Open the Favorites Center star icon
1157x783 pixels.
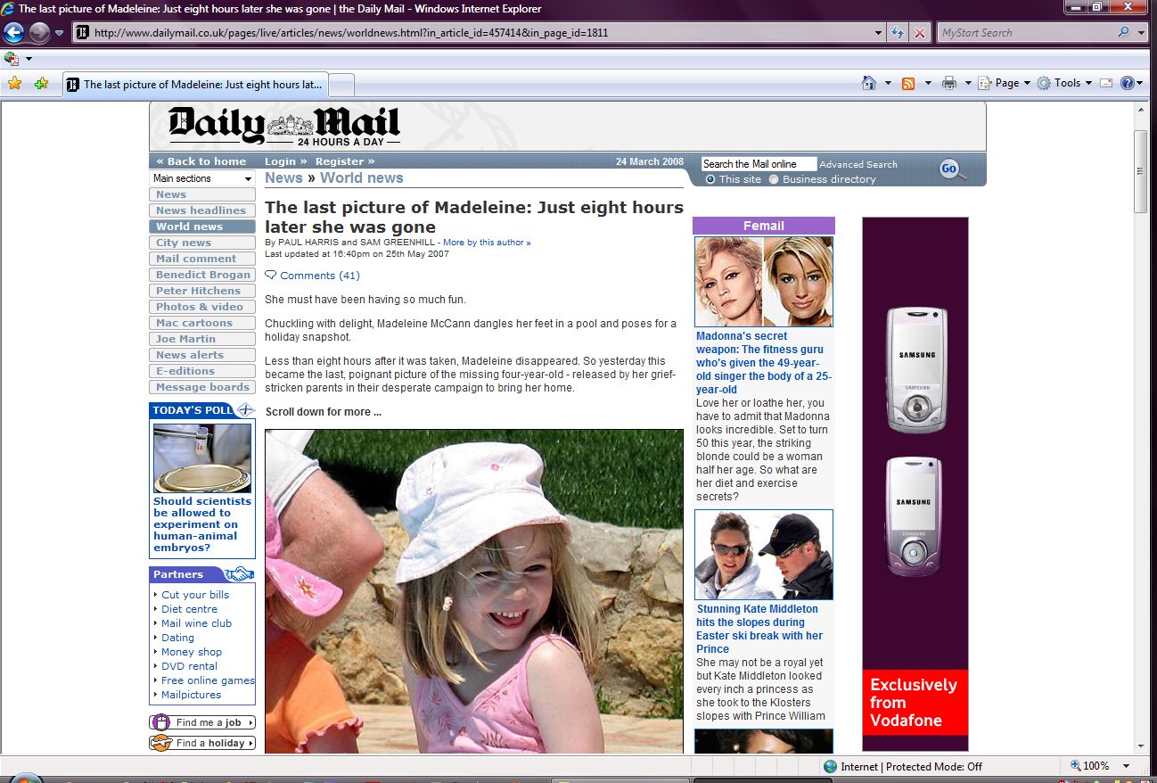tap(14, 84)
